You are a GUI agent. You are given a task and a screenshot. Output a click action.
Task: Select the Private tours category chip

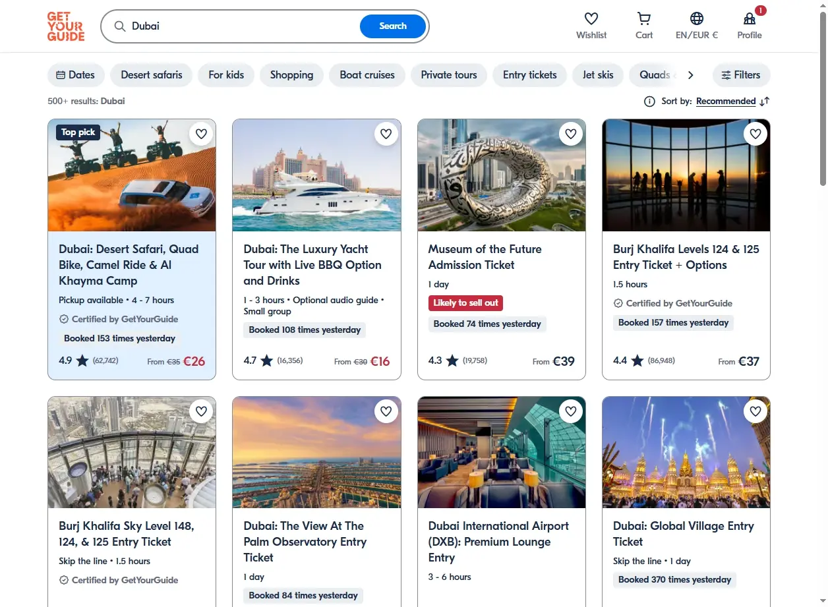pyautogui.click(x=449, y=75)
